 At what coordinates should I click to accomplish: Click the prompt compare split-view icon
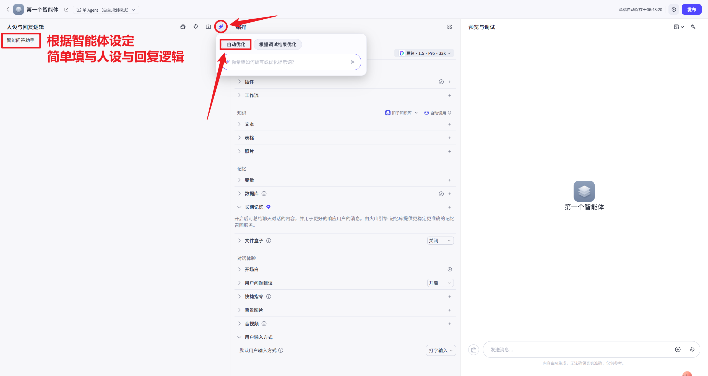pyautogui.click(x=208, y=27)
